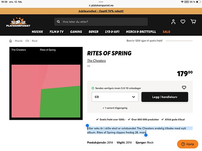Click the 'Legg i handlekurv' button

pyautogui.click(x=165, y=97)
